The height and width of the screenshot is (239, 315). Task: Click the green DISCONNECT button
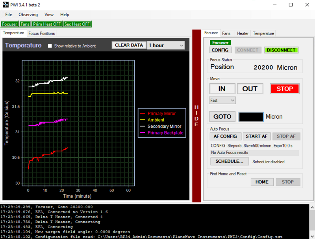pyautogui.click(x=281, y=50)
